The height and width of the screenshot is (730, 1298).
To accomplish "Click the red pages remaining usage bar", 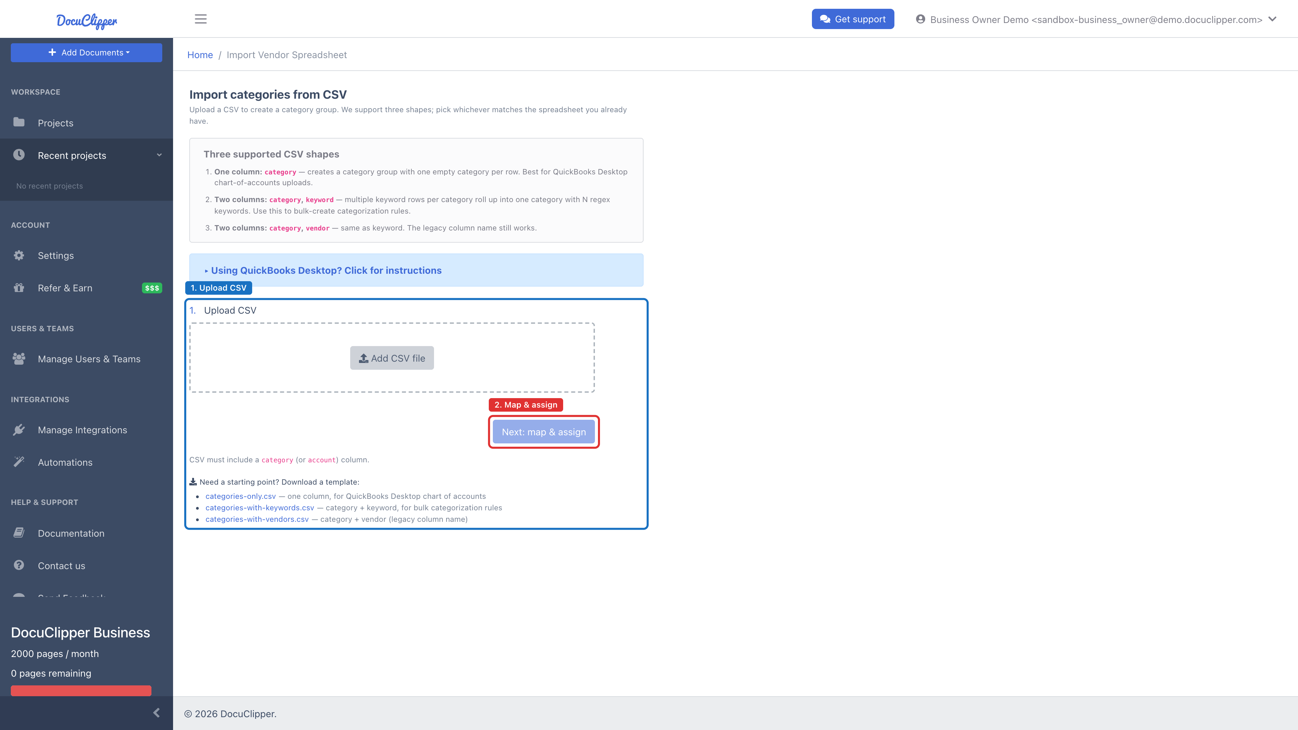I will 81,691.
